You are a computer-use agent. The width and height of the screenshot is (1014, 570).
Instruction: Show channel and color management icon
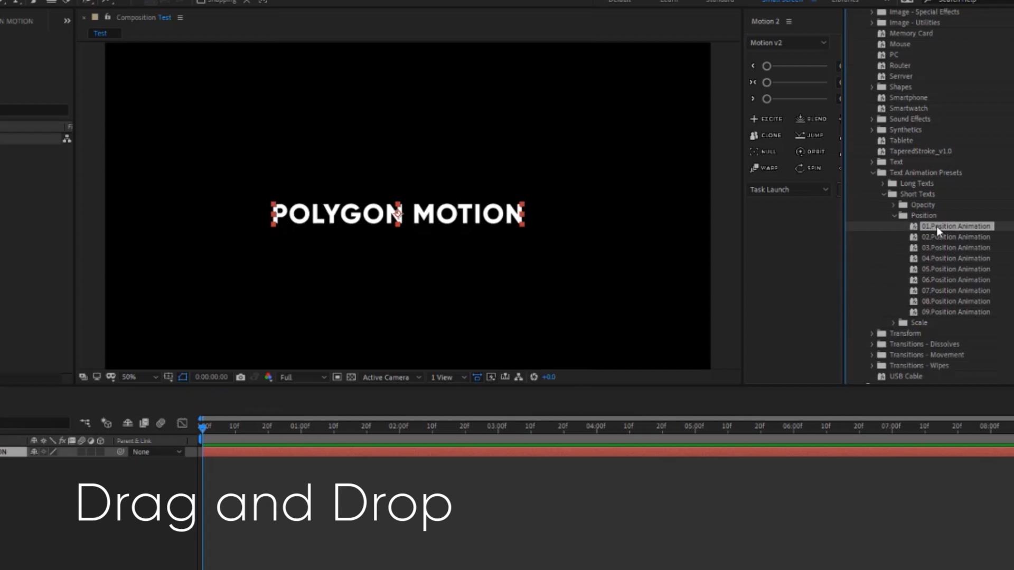[x=268, y=377]
